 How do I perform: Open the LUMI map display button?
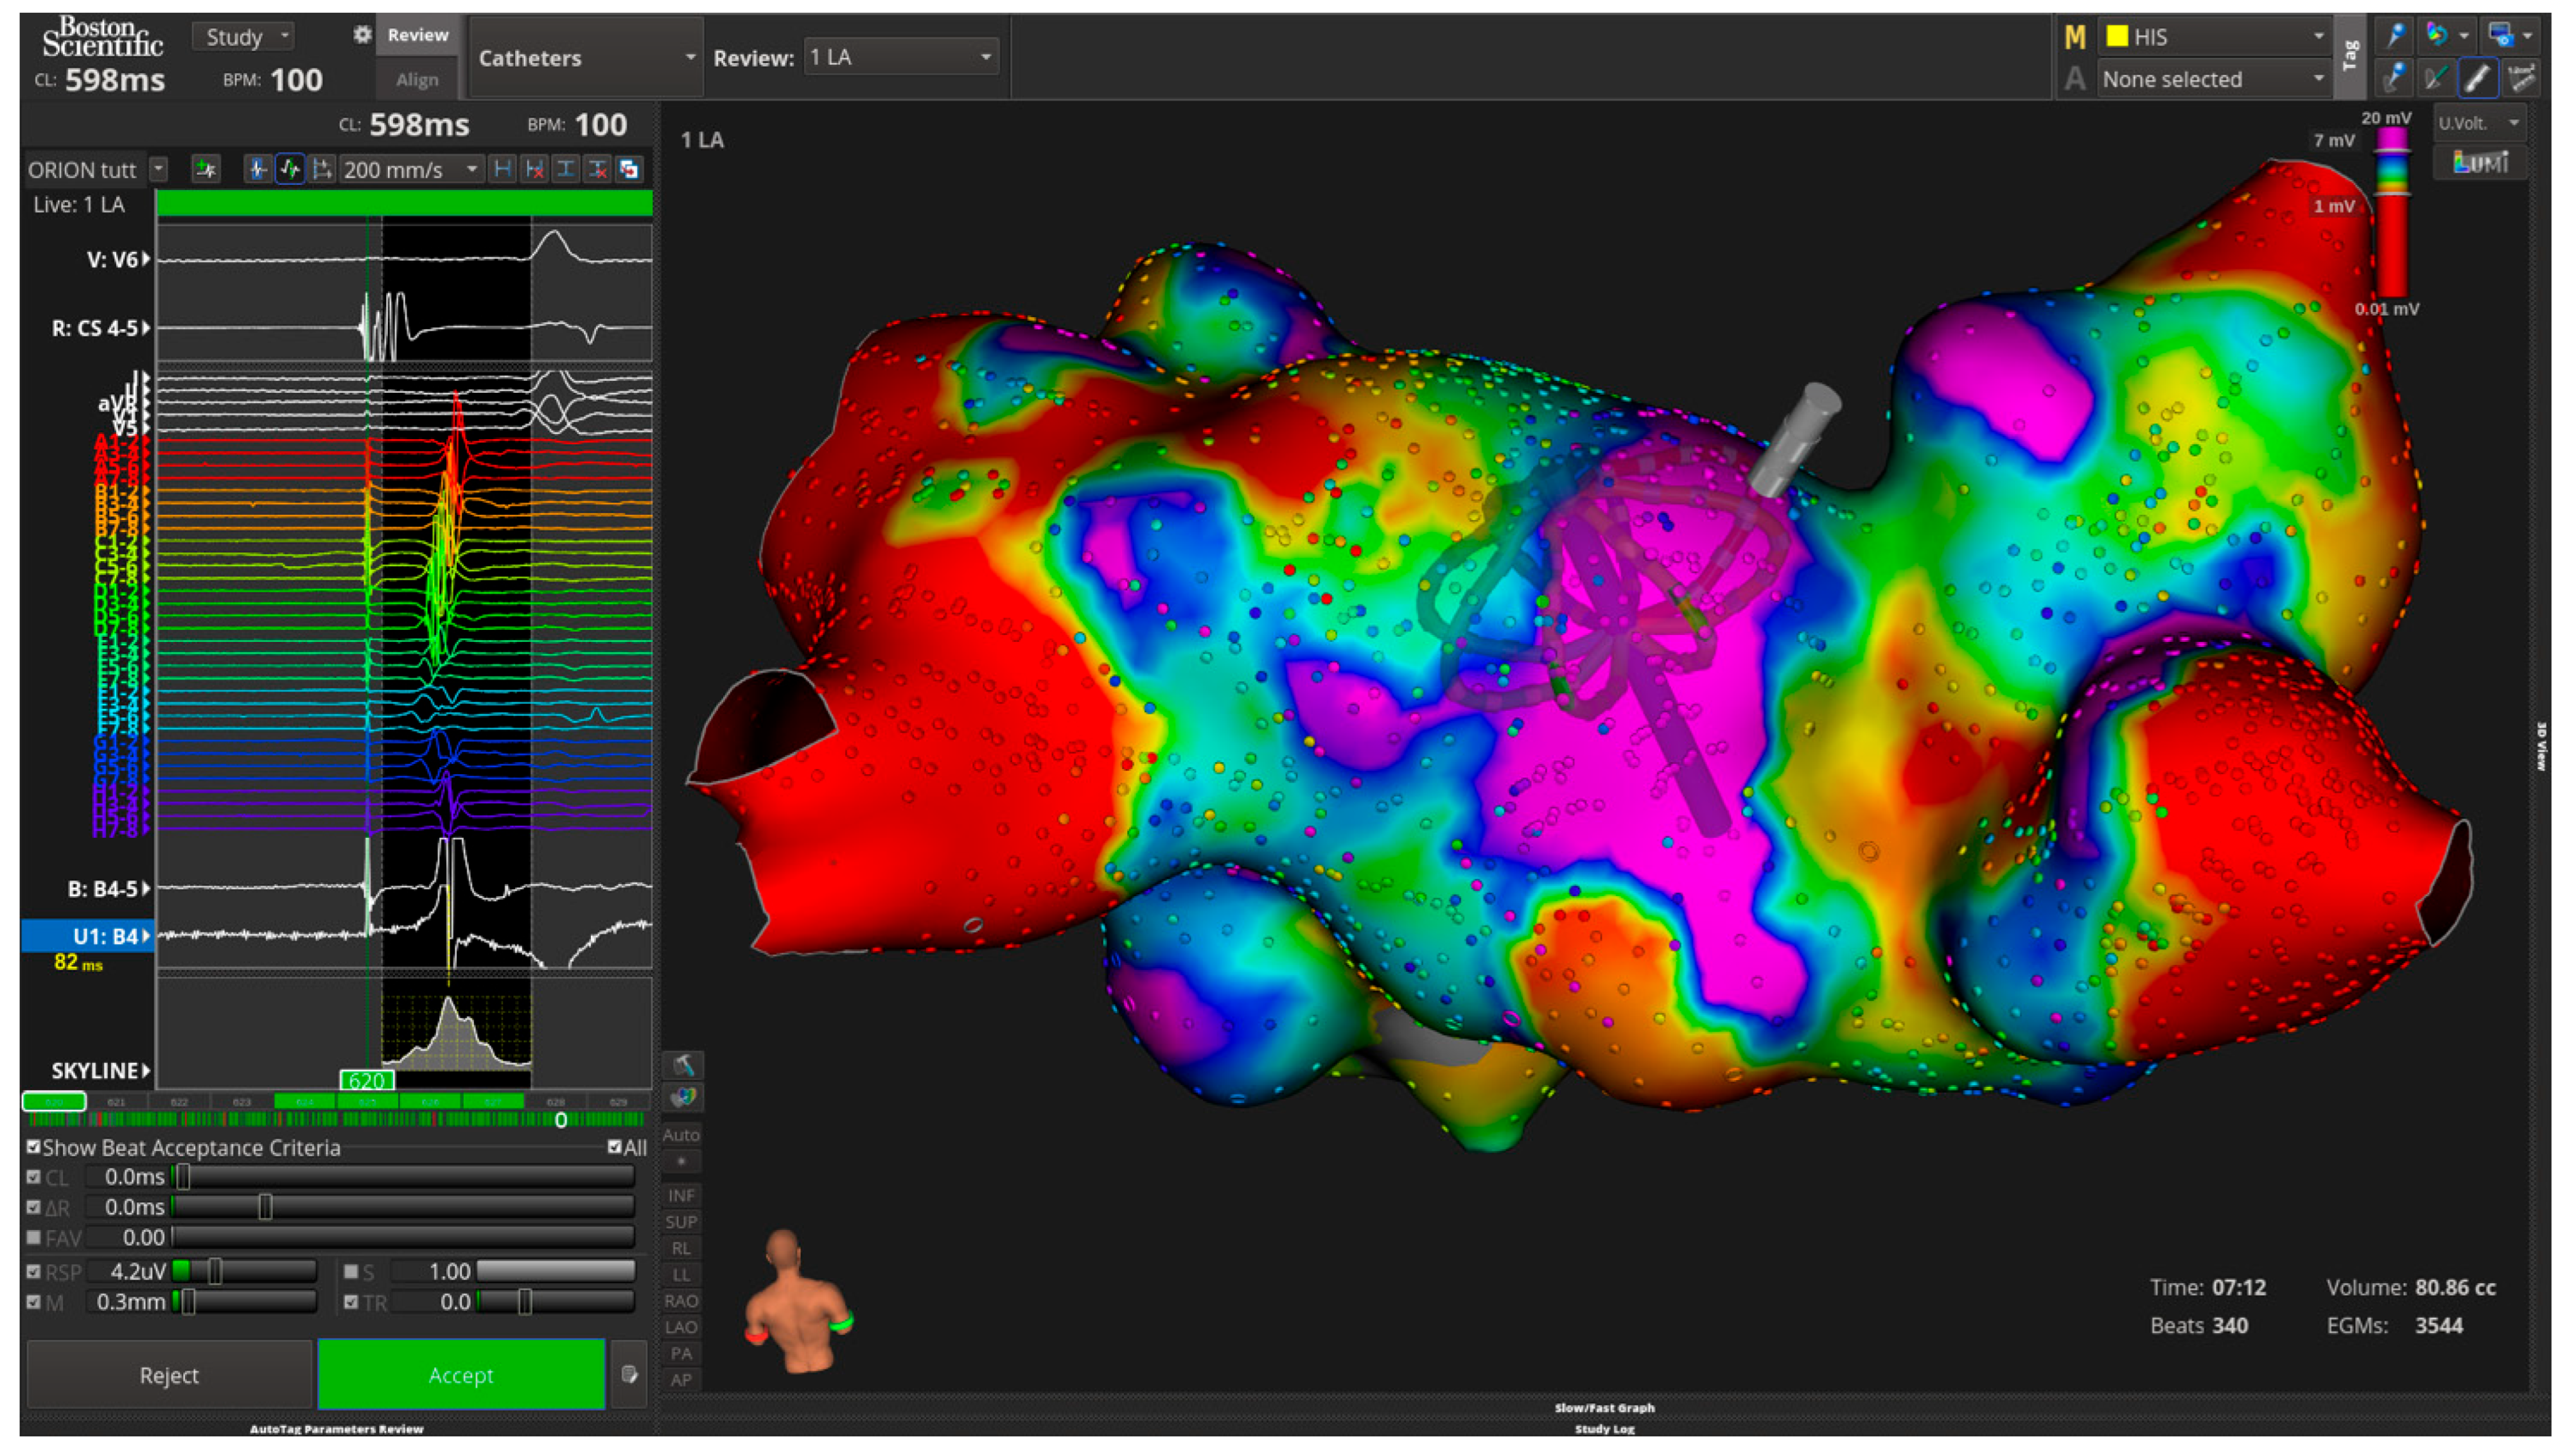[x=2480, y=162]
